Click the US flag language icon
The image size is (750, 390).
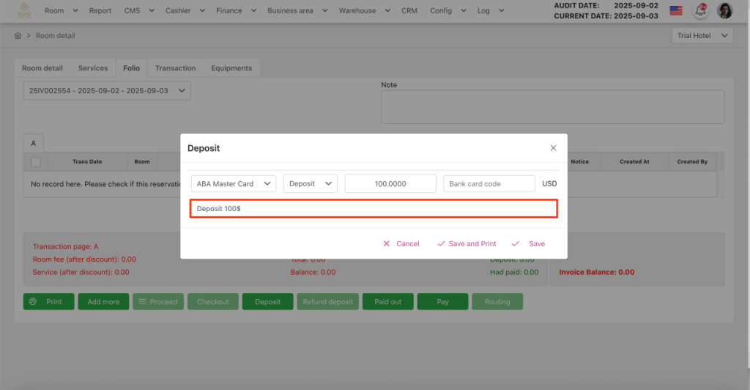click(676, 10)
